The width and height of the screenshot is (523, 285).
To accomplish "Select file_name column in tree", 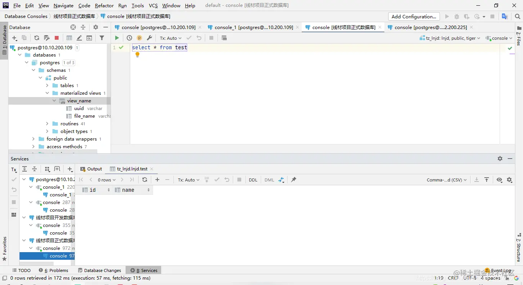I will [84, 116].
